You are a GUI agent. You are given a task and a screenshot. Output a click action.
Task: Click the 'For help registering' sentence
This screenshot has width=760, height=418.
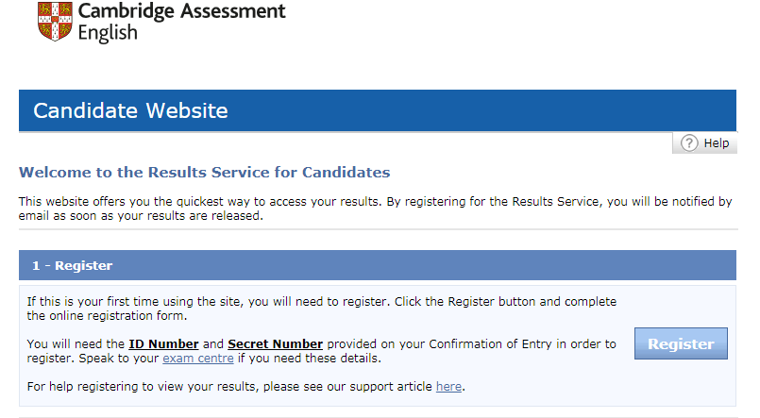(x=245, y=387)
